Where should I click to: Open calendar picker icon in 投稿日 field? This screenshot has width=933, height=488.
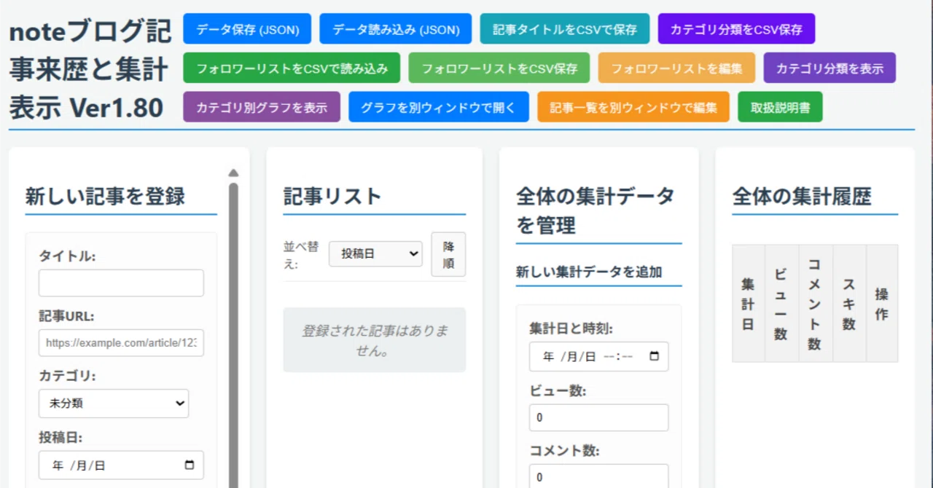click(x=190, y=465)
